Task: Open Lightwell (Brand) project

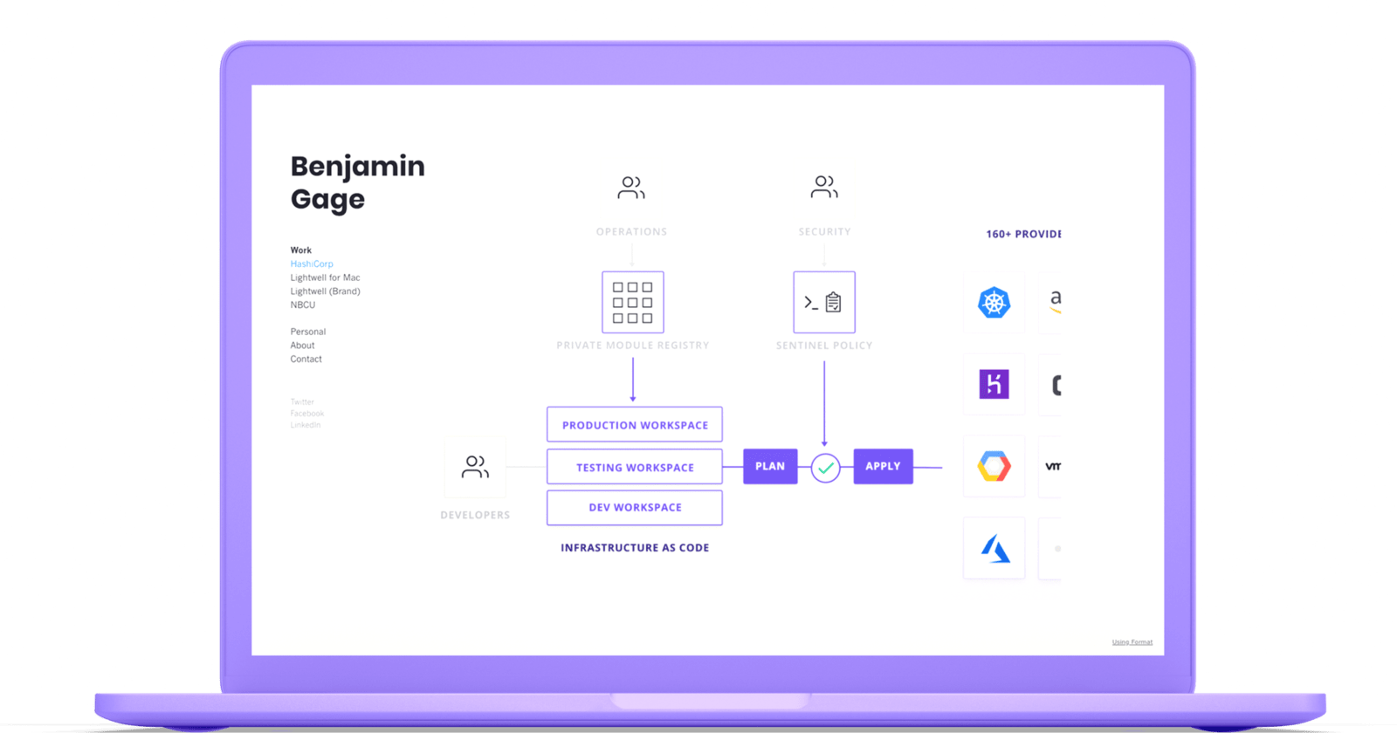Action: 325,291
